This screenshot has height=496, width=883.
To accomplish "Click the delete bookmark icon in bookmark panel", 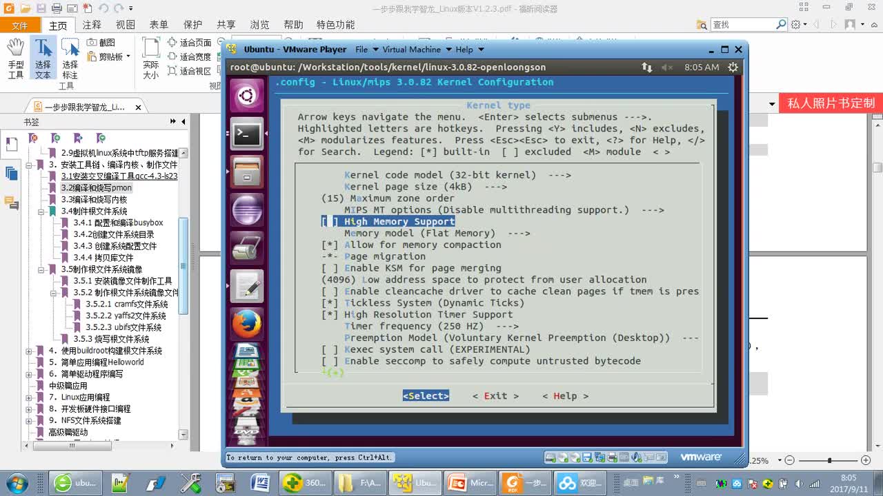I will point(32,138).
